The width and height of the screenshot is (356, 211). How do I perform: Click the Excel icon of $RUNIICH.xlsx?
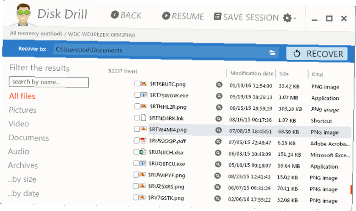[143, 152]
